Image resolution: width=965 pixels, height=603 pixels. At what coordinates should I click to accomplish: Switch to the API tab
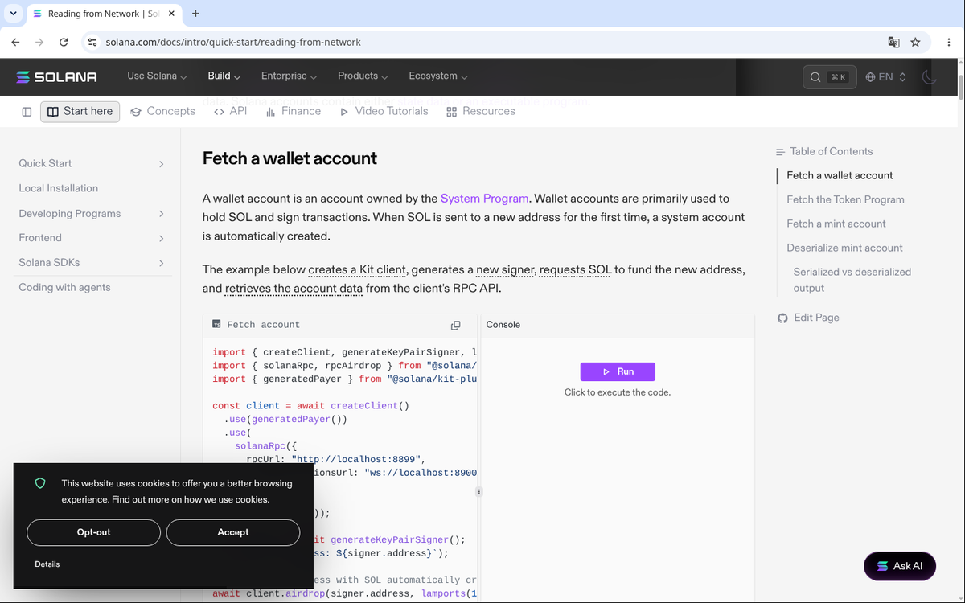(230, 111)
